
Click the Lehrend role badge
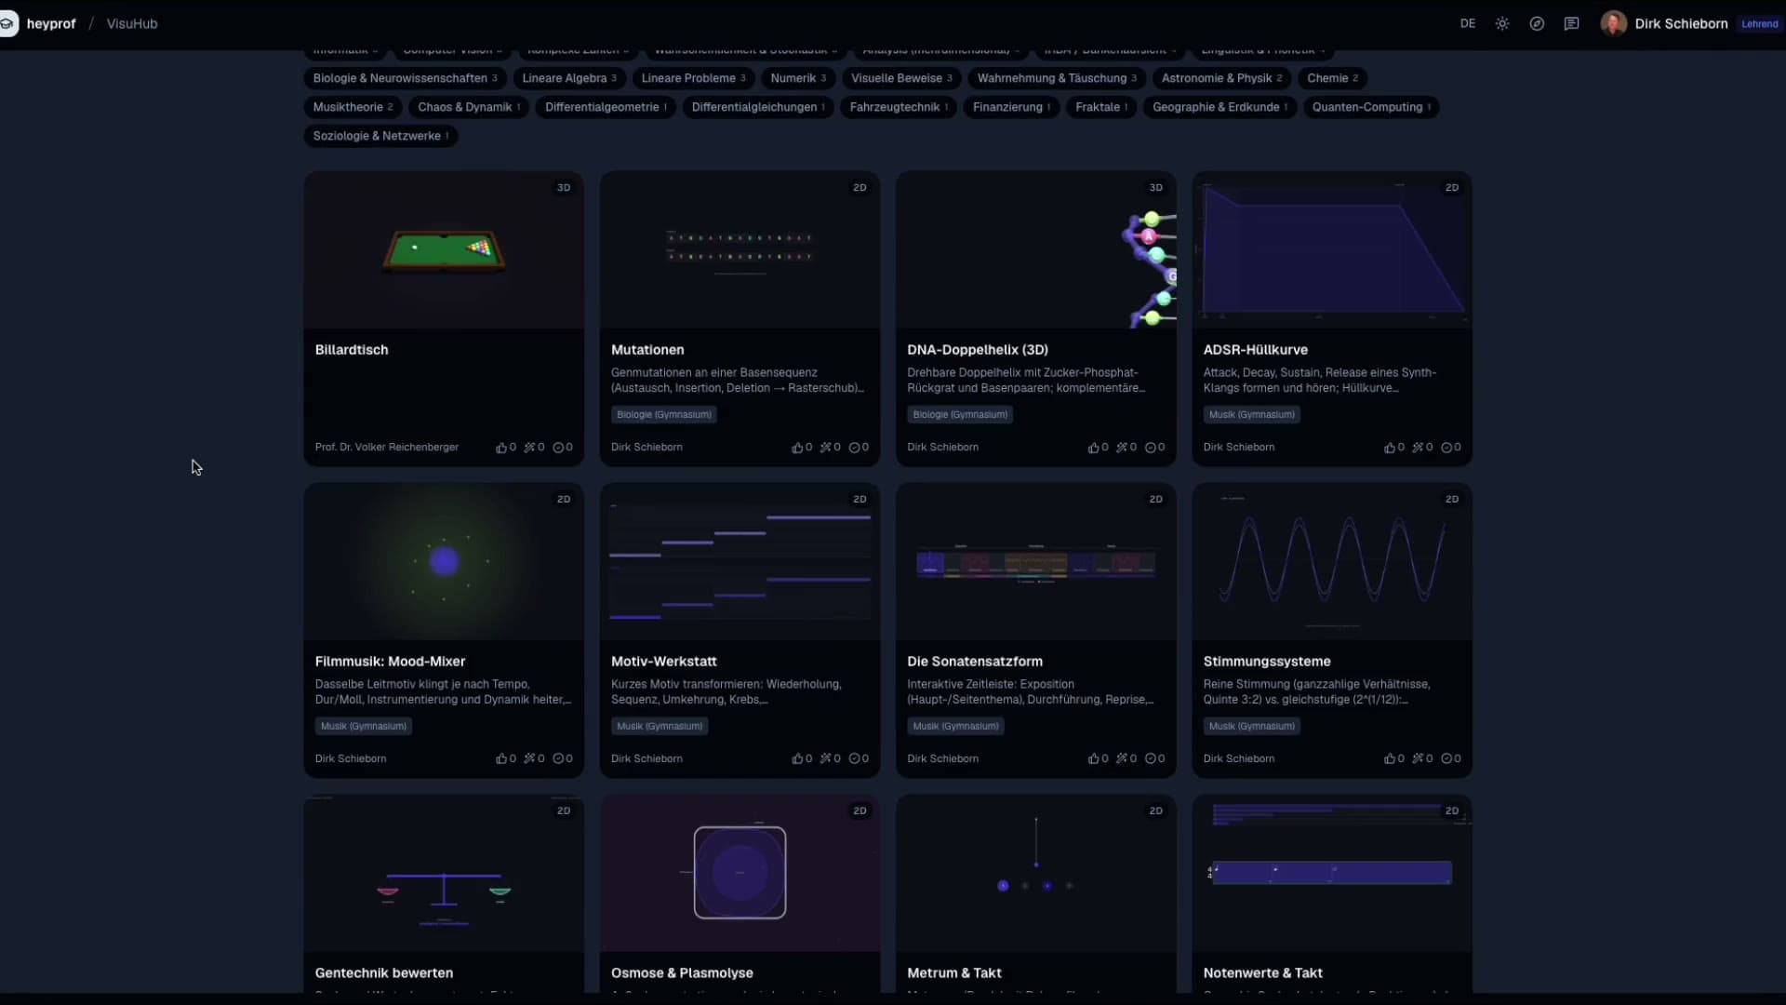pos(1759,24)
